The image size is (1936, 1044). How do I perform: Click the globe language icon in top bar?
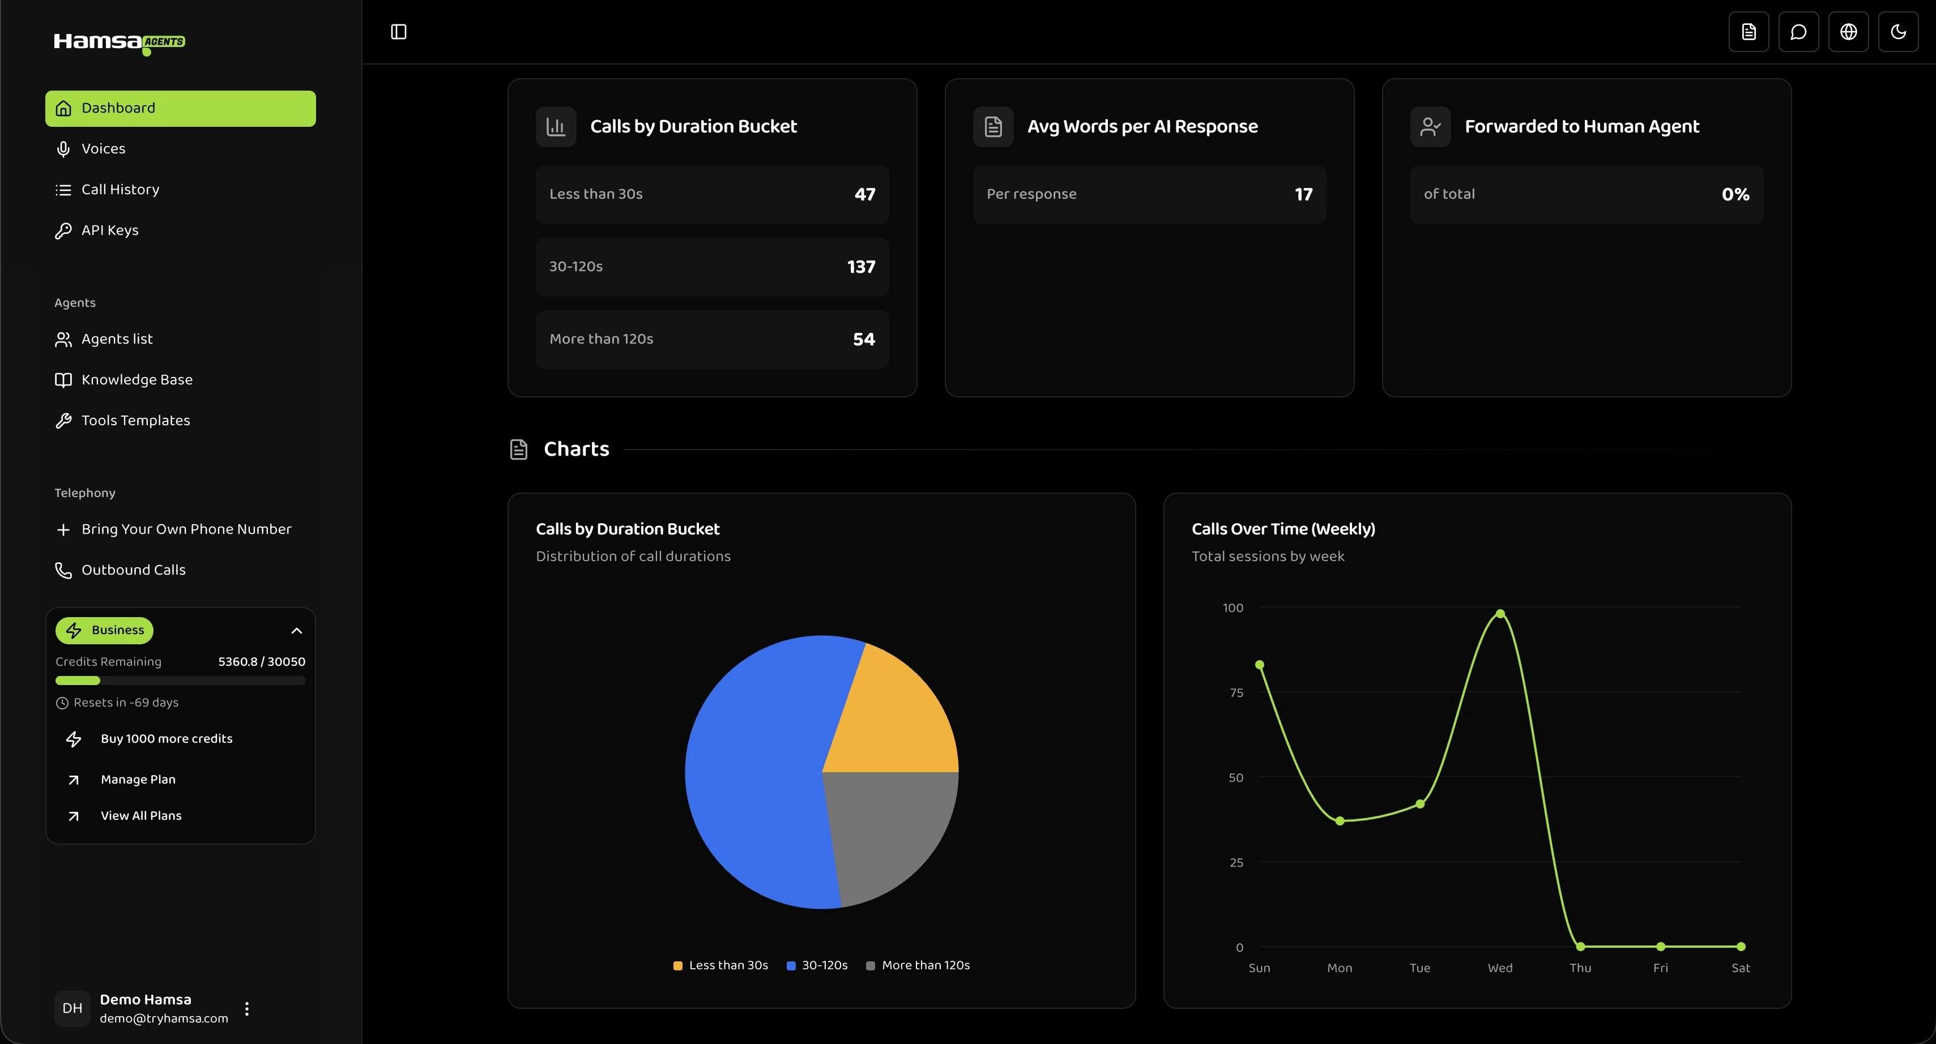click(x=1849, y=32)
